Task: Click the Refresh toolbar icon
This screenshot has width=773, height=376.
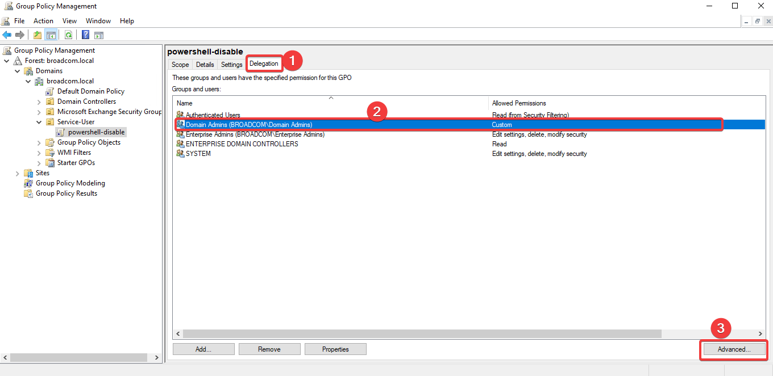Action: tap(68, 35)
